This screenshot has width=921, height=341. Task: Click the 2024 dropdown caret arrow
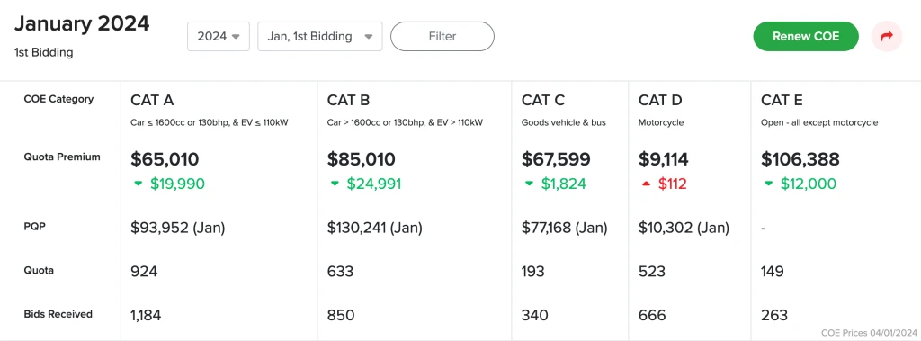pyautogui.click(x=237, y=37)
